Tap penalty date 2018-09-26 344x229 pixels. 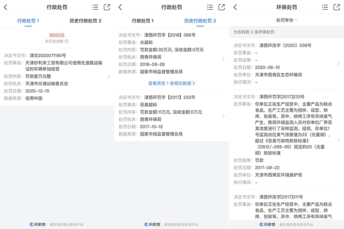pos(152,65)
